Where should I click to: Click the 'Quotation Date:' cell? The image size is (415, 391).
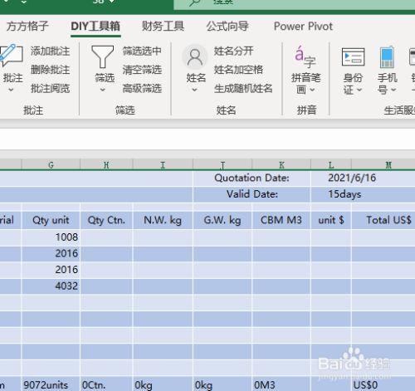pyautogui.click(x=251, y=178)
